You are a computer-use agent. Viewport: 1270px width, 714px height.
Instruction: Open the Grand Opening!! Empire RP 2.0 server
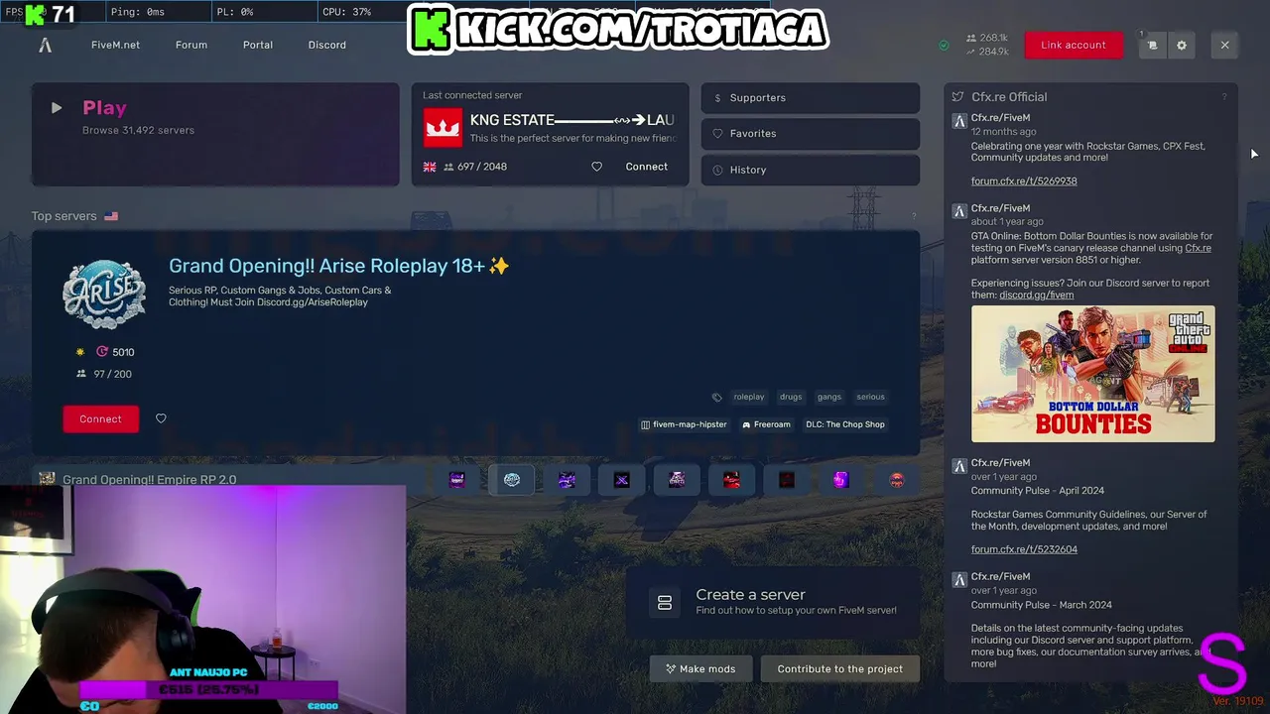149,480
